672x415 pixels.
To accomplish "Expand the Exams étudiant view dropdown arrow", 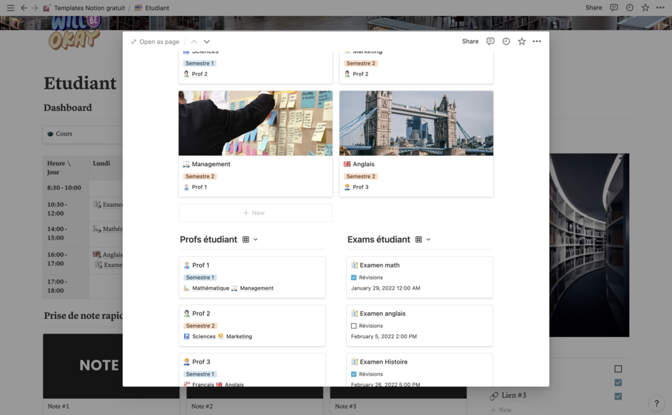I will [x=428, y=240].
